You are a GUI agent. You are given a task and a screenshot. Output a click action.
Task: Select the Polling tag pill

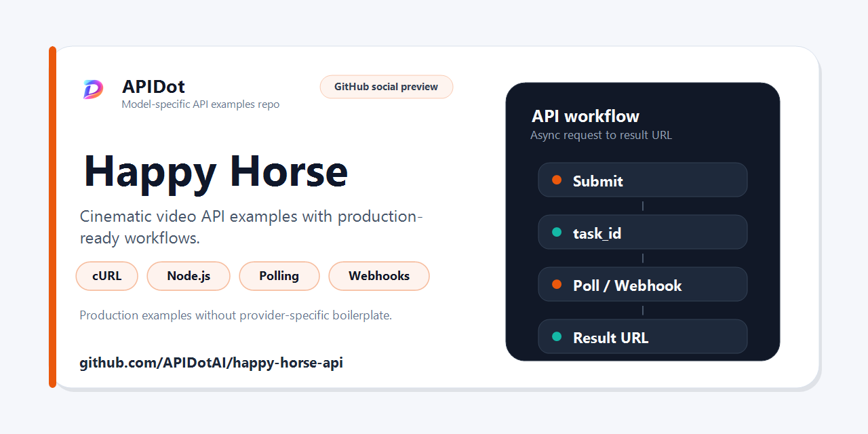pyautogui.click(x=279, y=276)
